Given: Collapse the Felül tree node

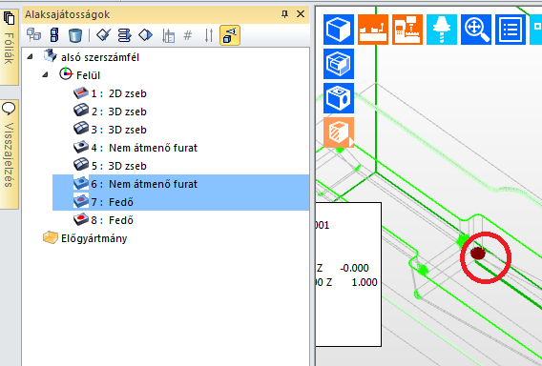Looking at the screenshot, I should click(x=45, y=74).
